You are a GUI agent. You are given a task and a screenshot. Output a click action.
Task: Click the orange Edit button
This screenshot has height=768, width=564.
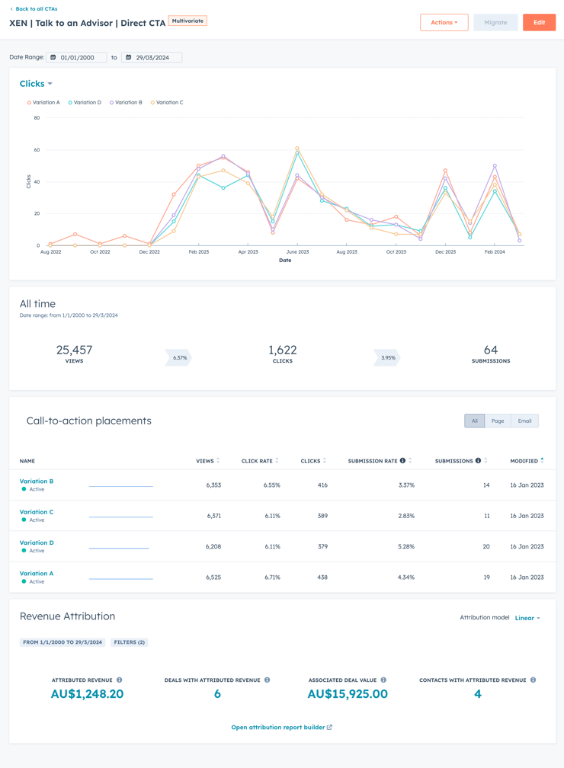[539, 23]
